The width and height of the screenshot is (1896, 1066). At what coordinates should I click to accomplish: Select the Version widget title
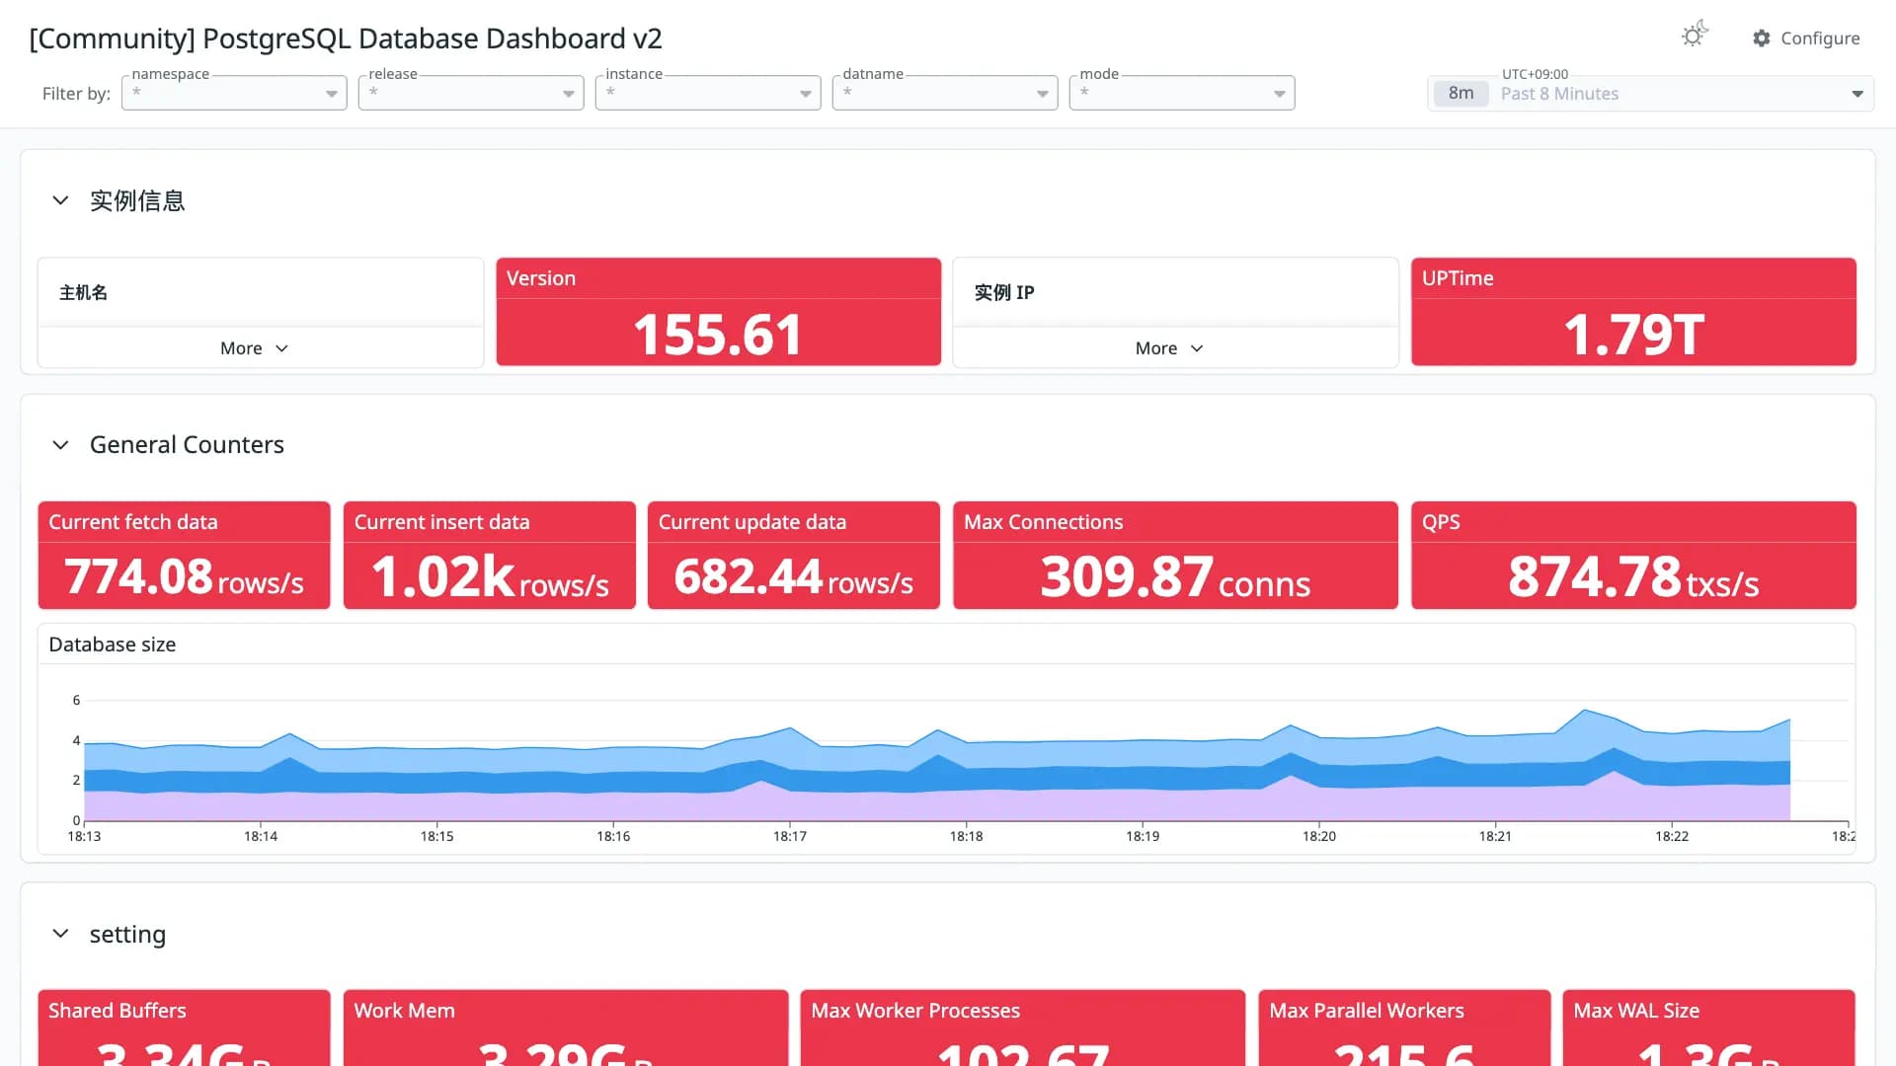(x=541, y=278)
